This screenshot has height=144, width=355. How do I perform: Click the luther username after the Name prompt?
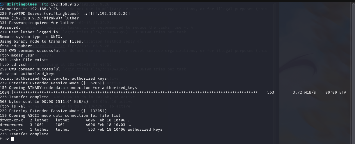(72, 18)
